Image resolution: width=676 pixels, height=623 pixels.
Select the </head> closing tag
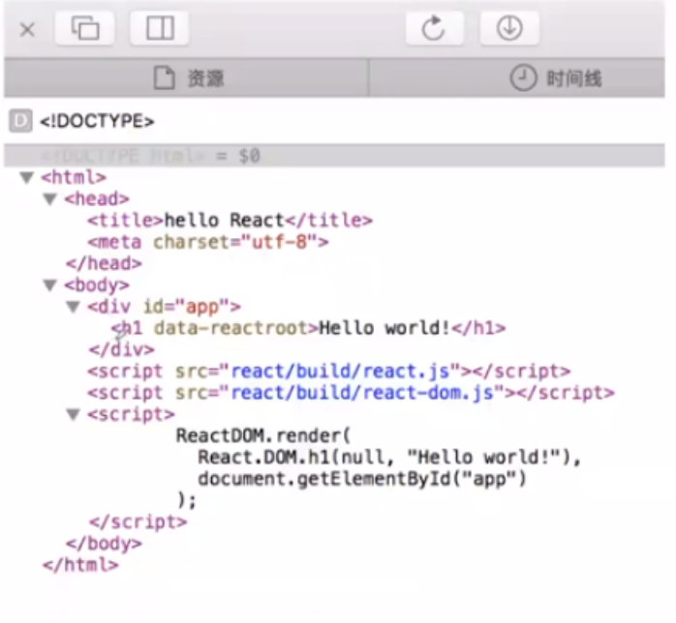[104, 263]
